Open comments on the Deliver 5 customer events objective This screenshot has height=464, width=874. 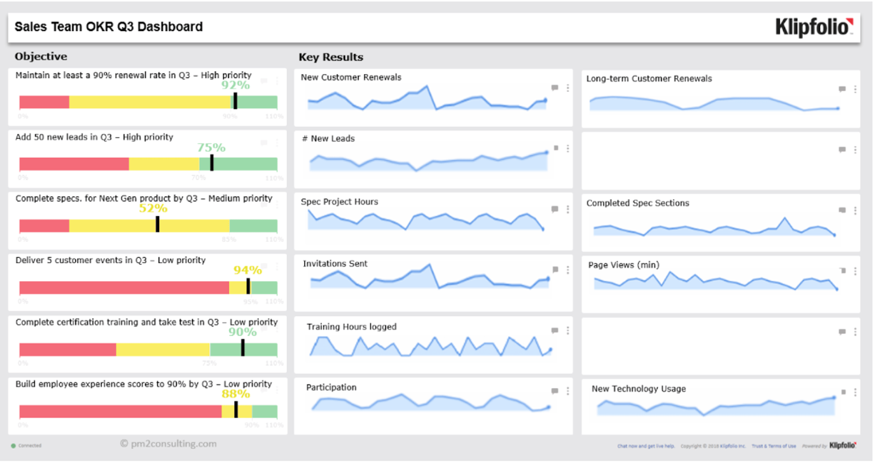tap(263, 266)
